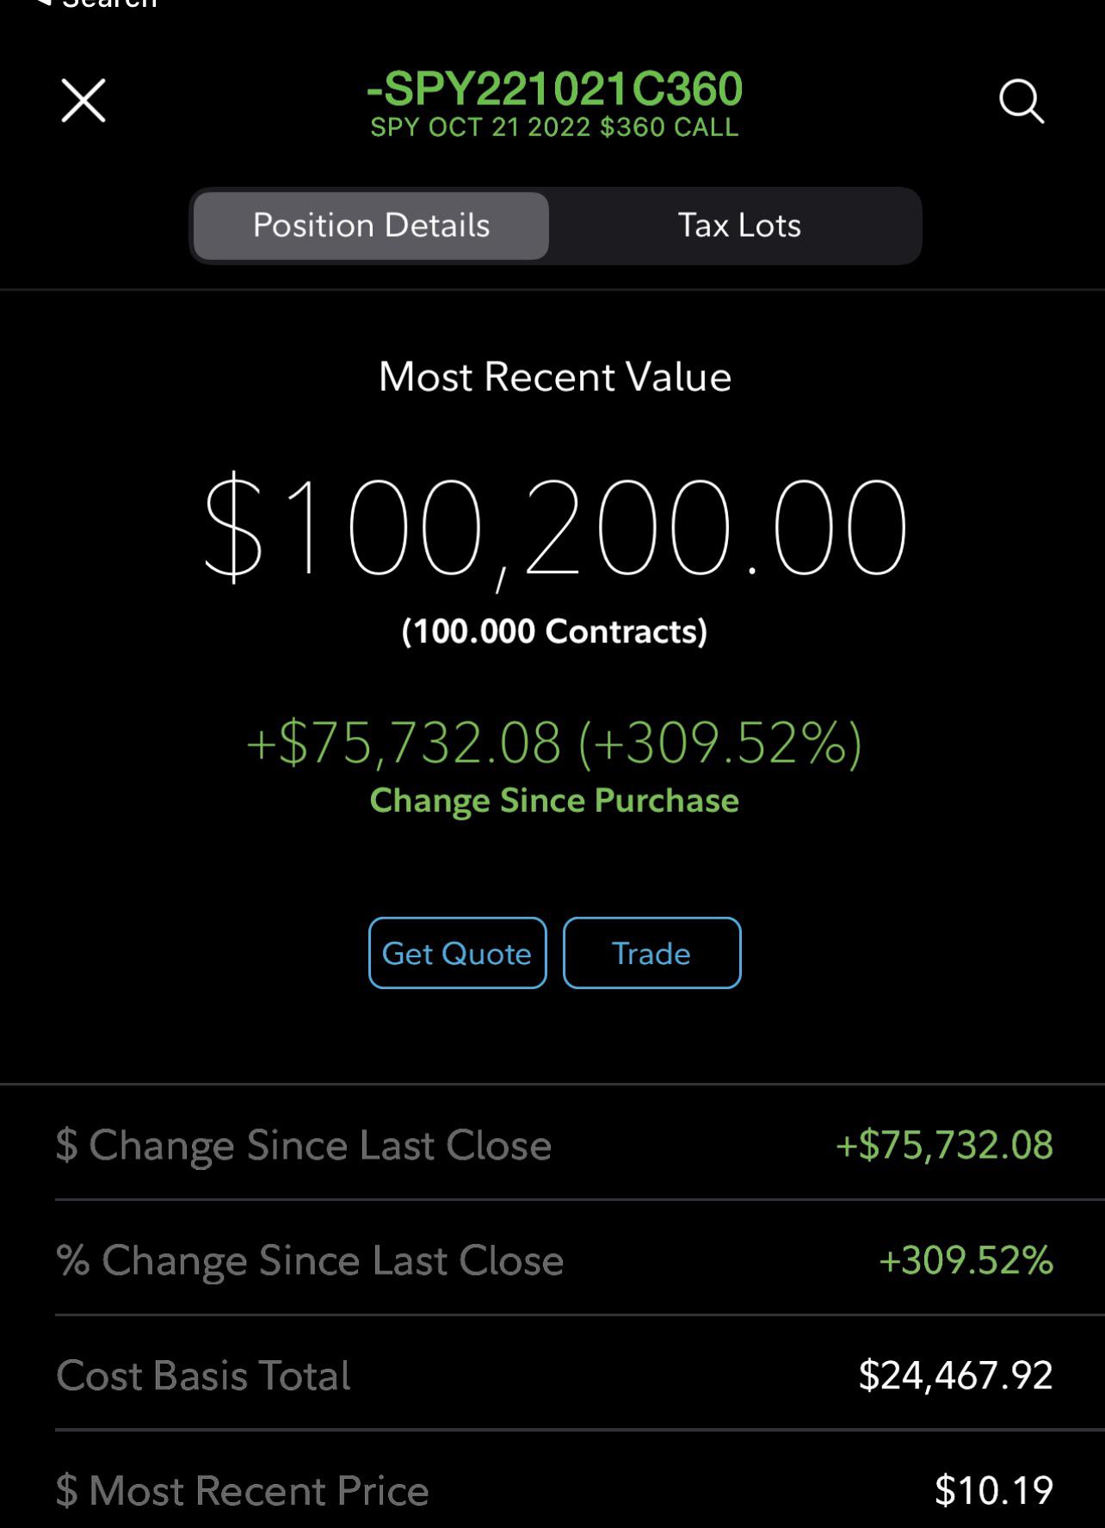Tap the Change Since Purchase label
Image resolution: width=1105 pixels, height=1528 pixels.
pos(554,801)
